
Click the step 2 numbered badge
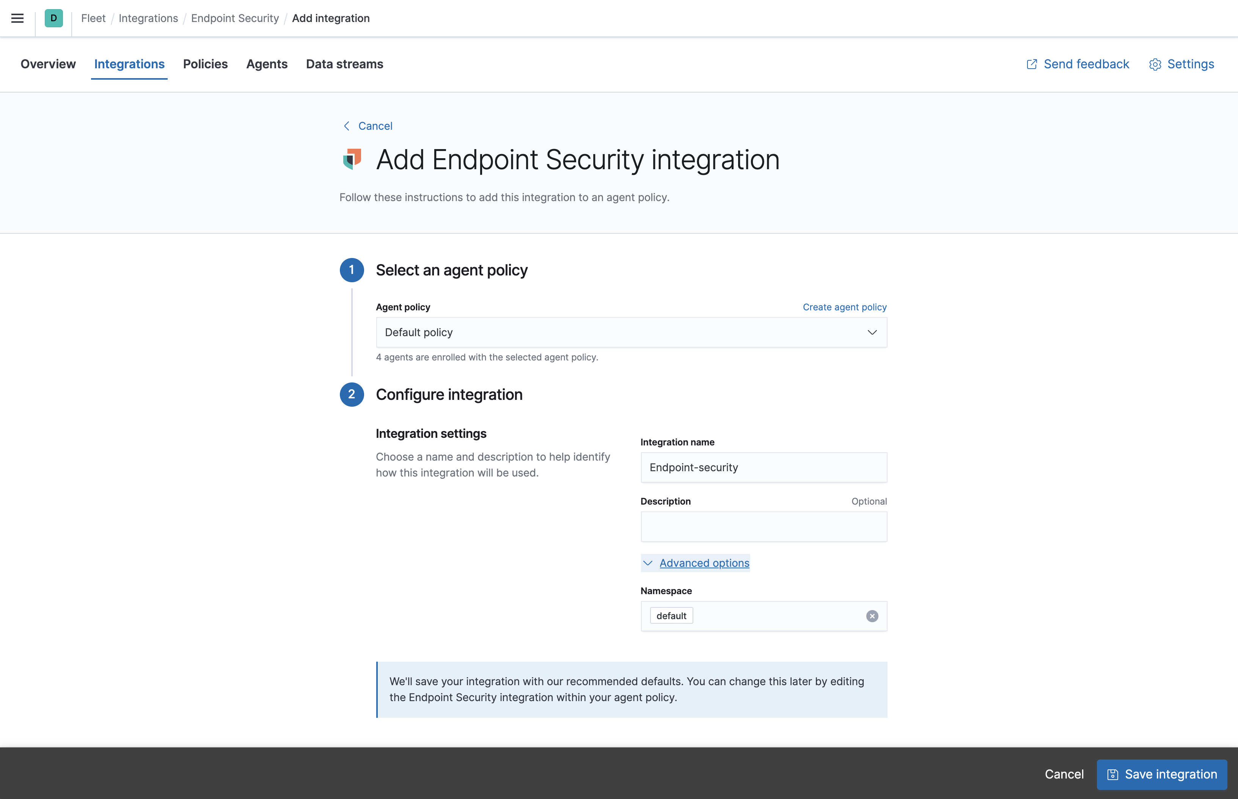coord(352,394)
